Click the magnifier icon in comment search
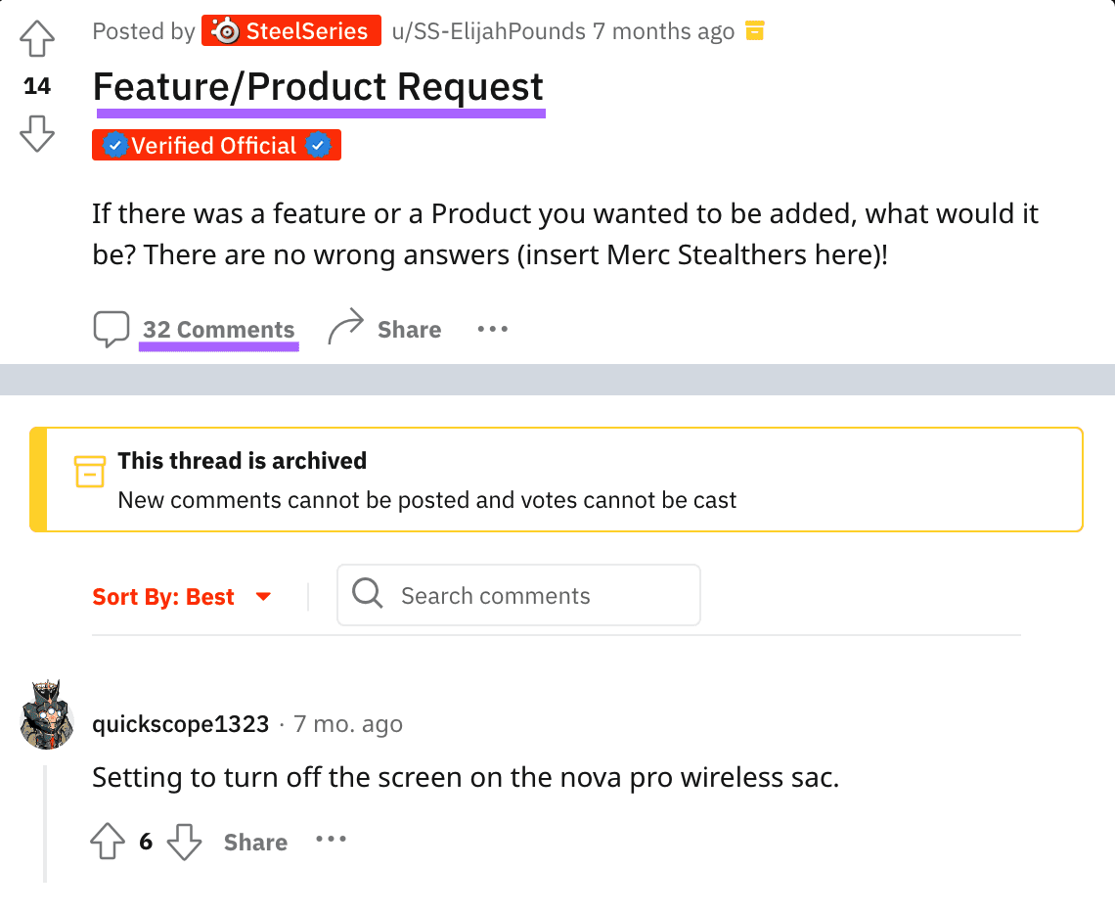The image size is (1115, 914). 368,594
